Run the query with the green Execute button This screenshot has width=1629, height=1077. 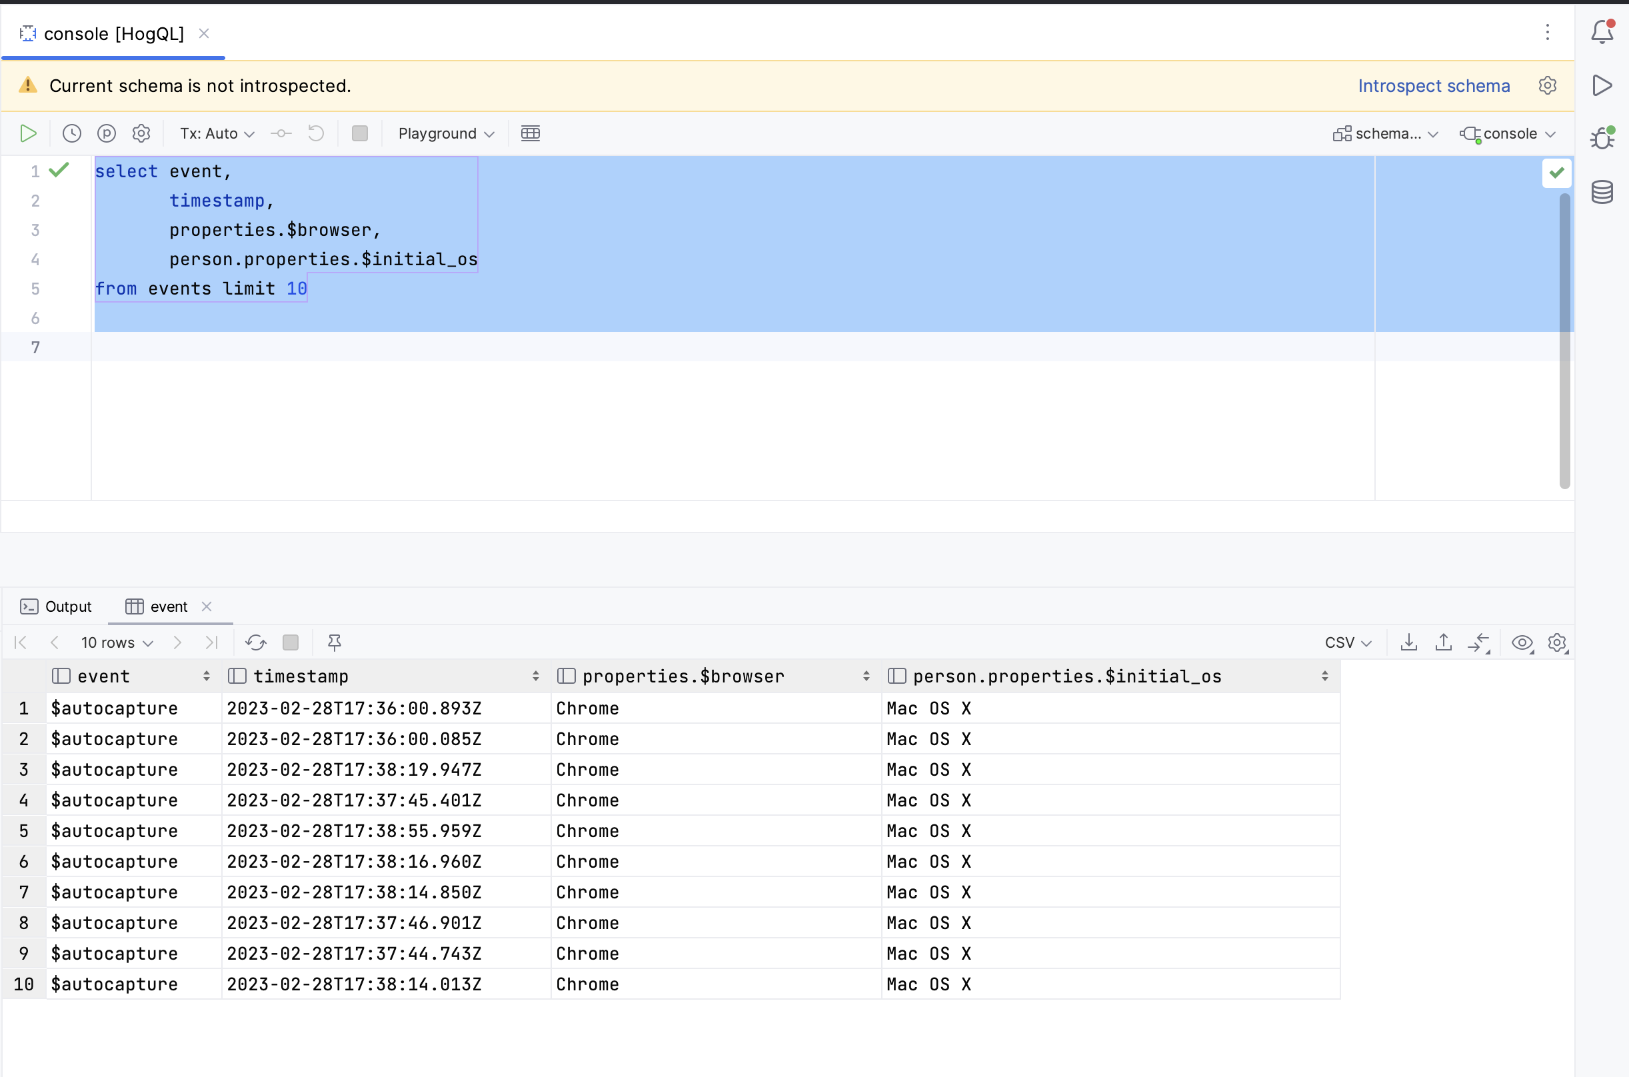(x=28, y=133)
